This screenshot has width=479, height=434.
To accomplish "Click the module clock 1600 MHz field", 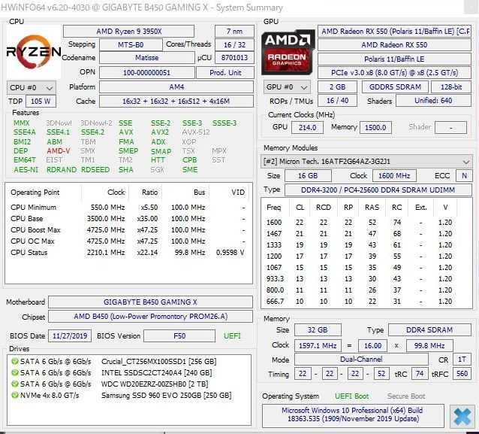I will tap(394, 176).
